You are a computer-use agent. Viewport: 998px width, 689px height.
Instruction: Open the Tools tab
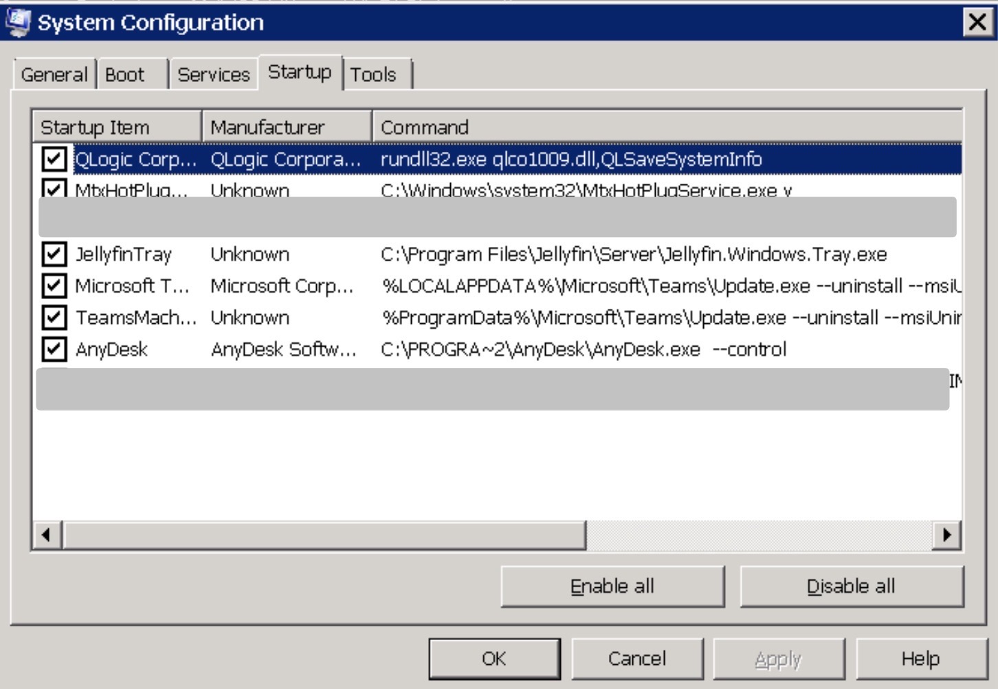(373, 74)
